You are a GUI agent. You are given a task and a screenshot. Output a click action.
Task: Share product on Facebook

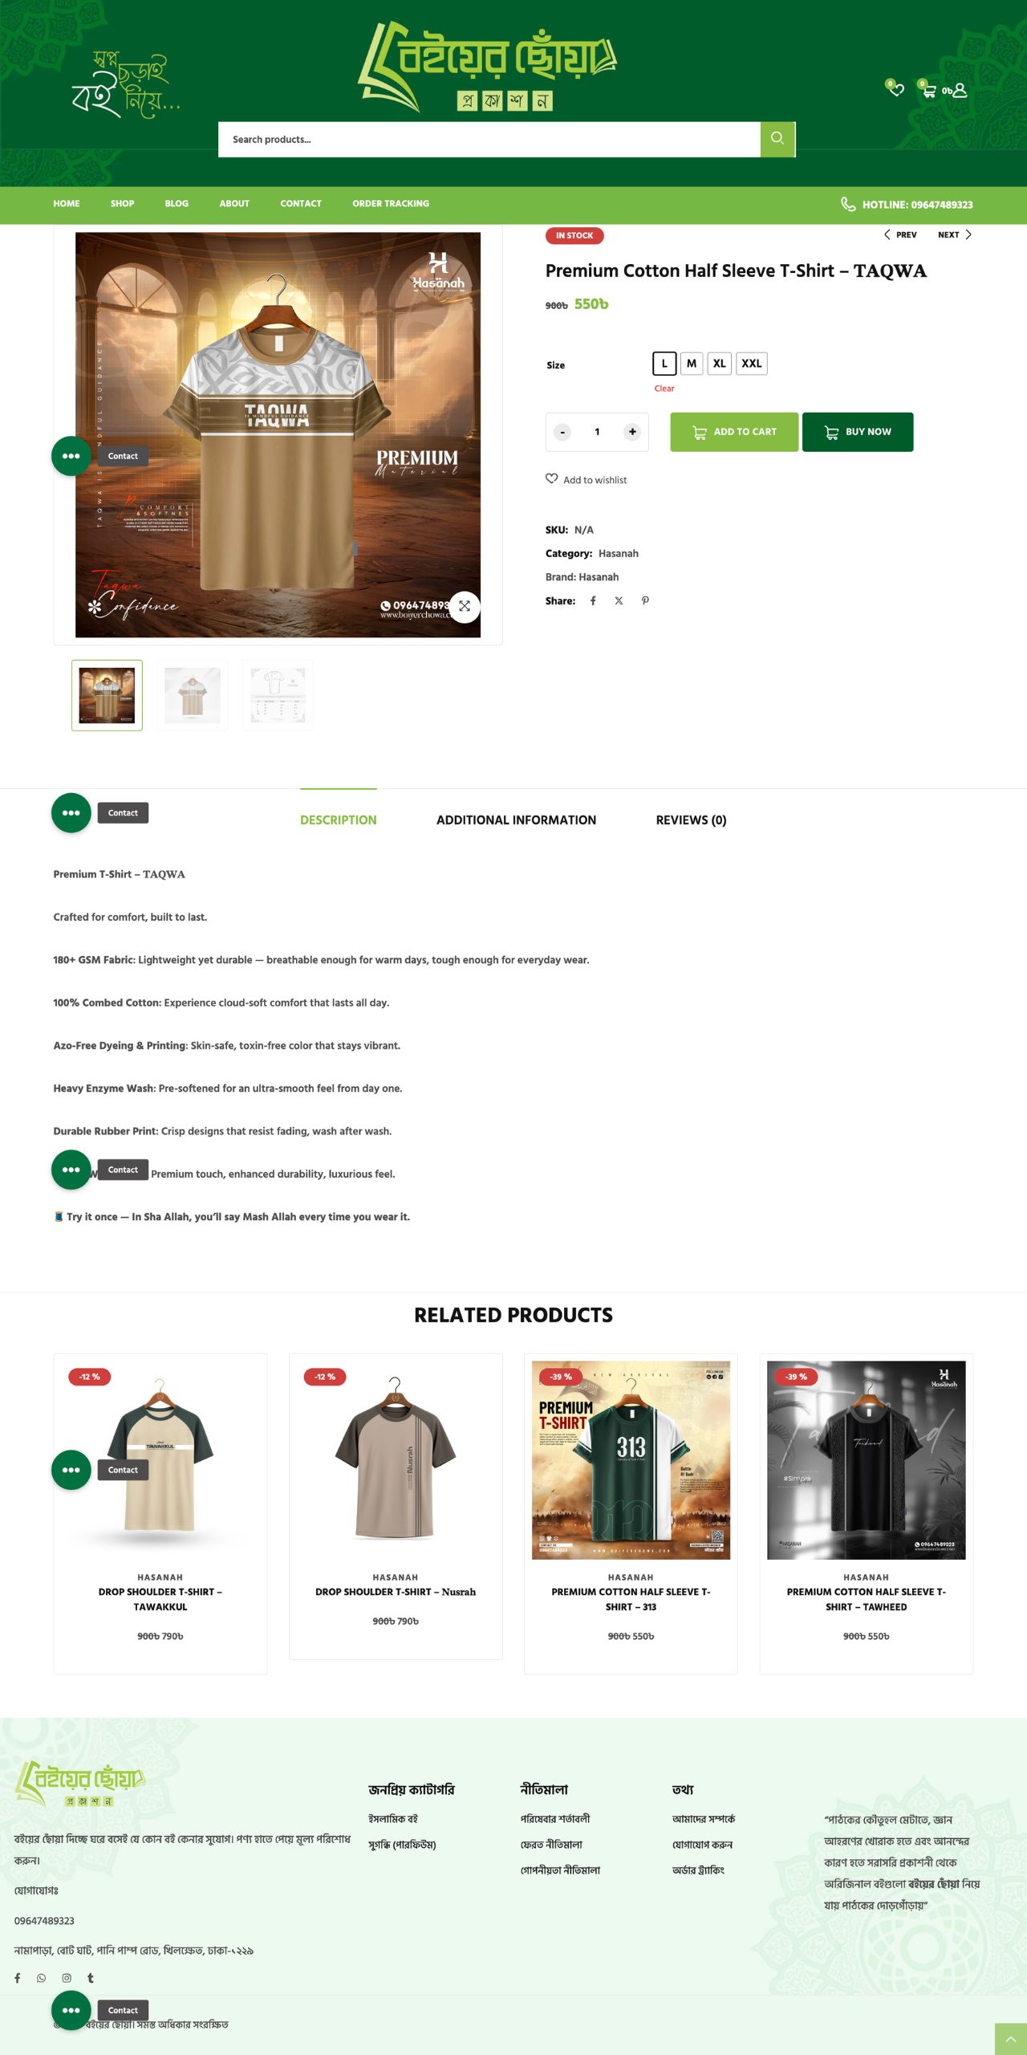[x=593, y=600]
